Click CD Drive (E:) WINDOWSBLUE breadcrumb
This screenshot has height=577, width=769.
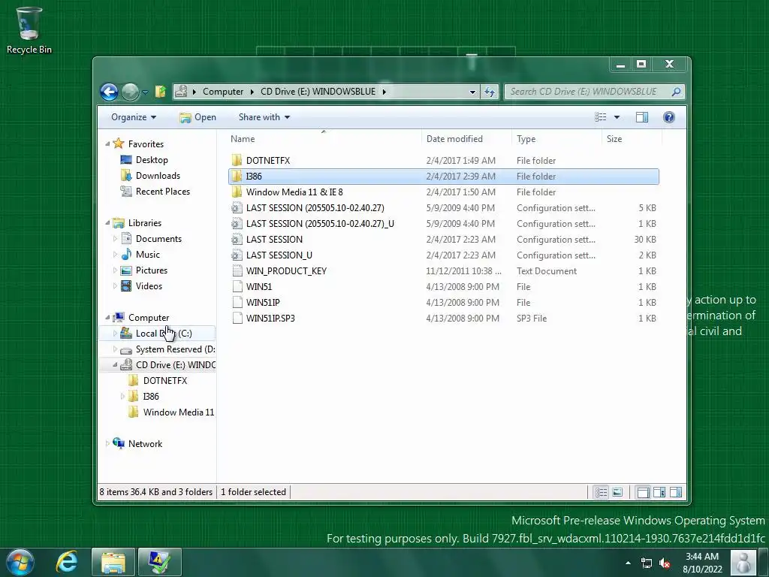(x=318, y=92)
